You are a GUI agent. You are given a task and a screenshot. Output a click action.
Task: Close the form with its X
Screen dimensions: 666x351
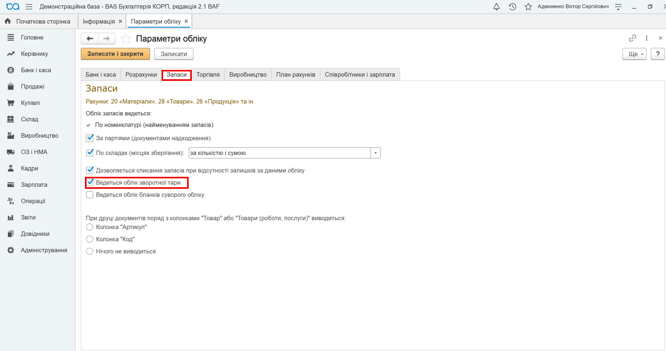pos(661,38)
